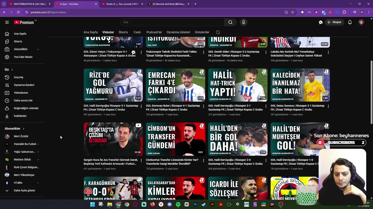The image size is (373, 209).
Task: Open the YouTube hamburger guide menu
Action: click(x=7, y=22)
